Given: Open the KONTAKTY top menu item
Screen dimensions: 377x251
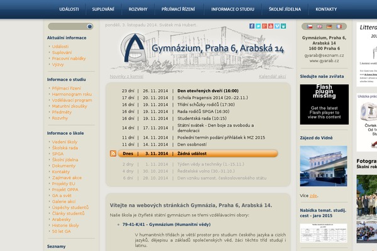Looking at the screenshot, I should pyautogui.click(x=326, y=9).
